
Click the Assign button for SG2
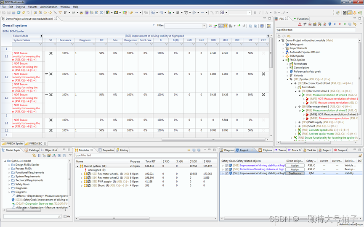pos(295,169)
